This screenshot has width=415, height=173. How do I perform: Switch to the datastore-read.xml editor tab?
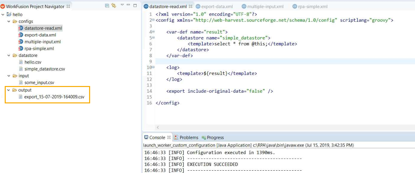click(x=168, y=6)
